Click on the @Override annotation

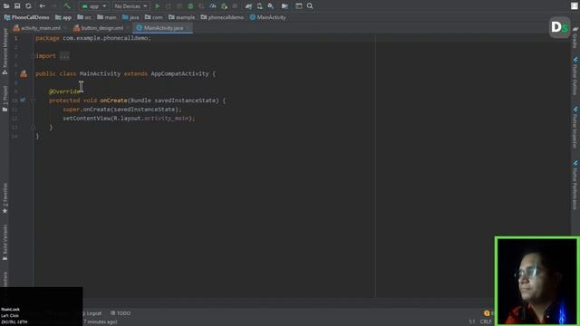click(64, 91)
